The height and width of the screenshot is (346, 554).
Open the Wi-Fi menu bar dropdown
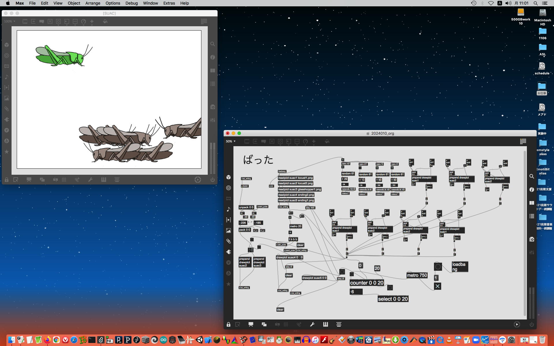click(491, 3)
